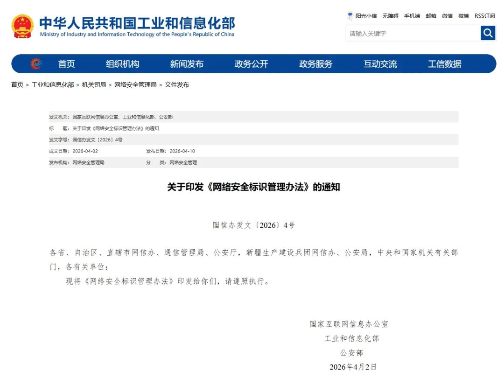Open the 工信数据 section
Screen dimensions: 504x378
tap(444, 64)
